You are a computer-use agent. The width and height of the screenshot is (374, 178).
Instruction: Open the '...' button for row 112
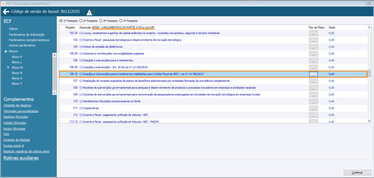313,115
